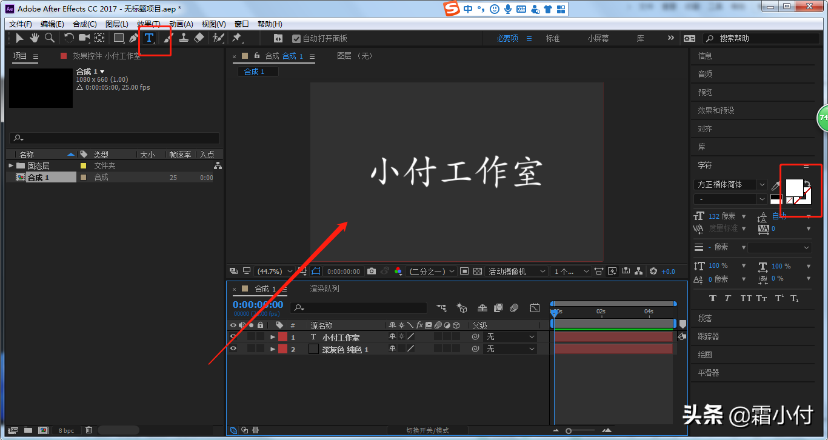Select the Pen tool
The height and width of the screenshot is (440, 828).
[x=134, y=38]
